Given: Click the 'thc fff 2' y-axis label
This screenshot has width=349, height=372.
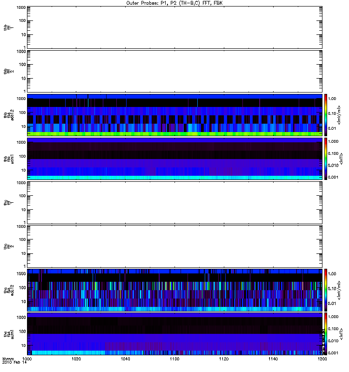Looking at the screenshot, I should pos(8,246).
